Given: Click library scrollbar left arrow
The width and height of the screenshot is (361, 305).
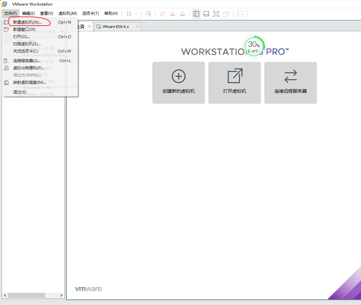Looking at the screenshot, I should [x=5, y=295].
